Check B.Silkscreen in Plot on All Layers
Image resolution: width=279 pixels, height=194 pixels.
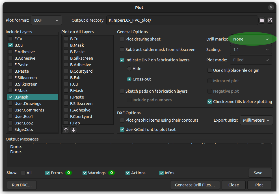tap(66, 58)
